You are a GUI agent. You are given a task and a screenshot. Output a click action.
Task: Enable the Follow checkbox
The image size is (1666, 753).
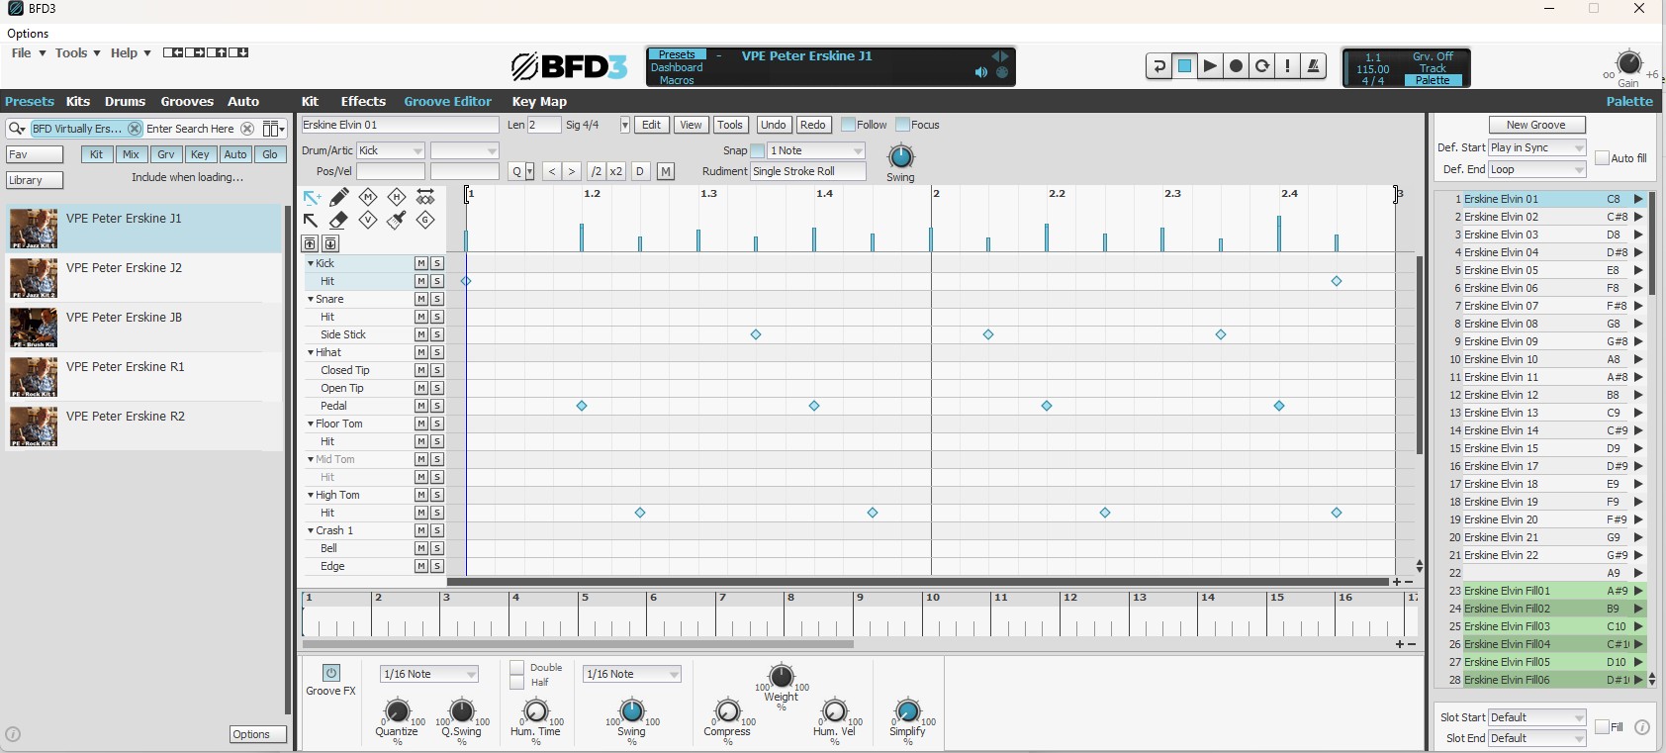pos(848,125)
